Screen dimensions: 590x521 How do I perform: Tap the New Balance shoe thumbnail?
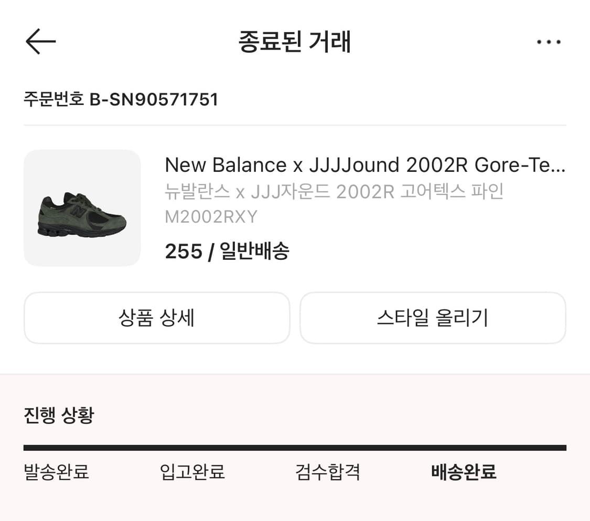coord(82,208)
